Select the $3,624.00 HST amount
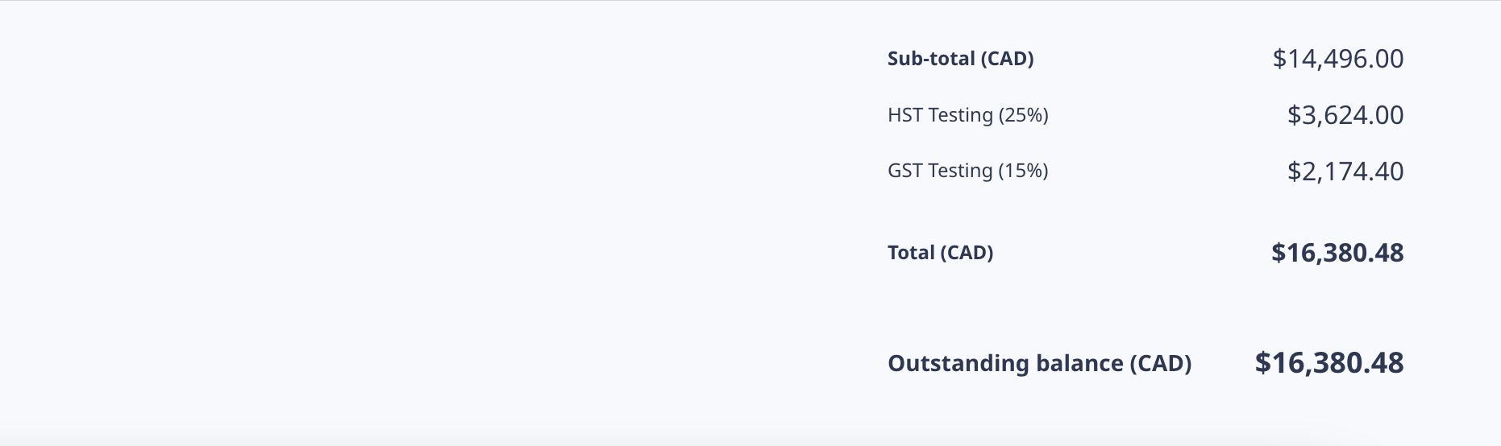The image size is (1501, 446). pos(1345,115)
